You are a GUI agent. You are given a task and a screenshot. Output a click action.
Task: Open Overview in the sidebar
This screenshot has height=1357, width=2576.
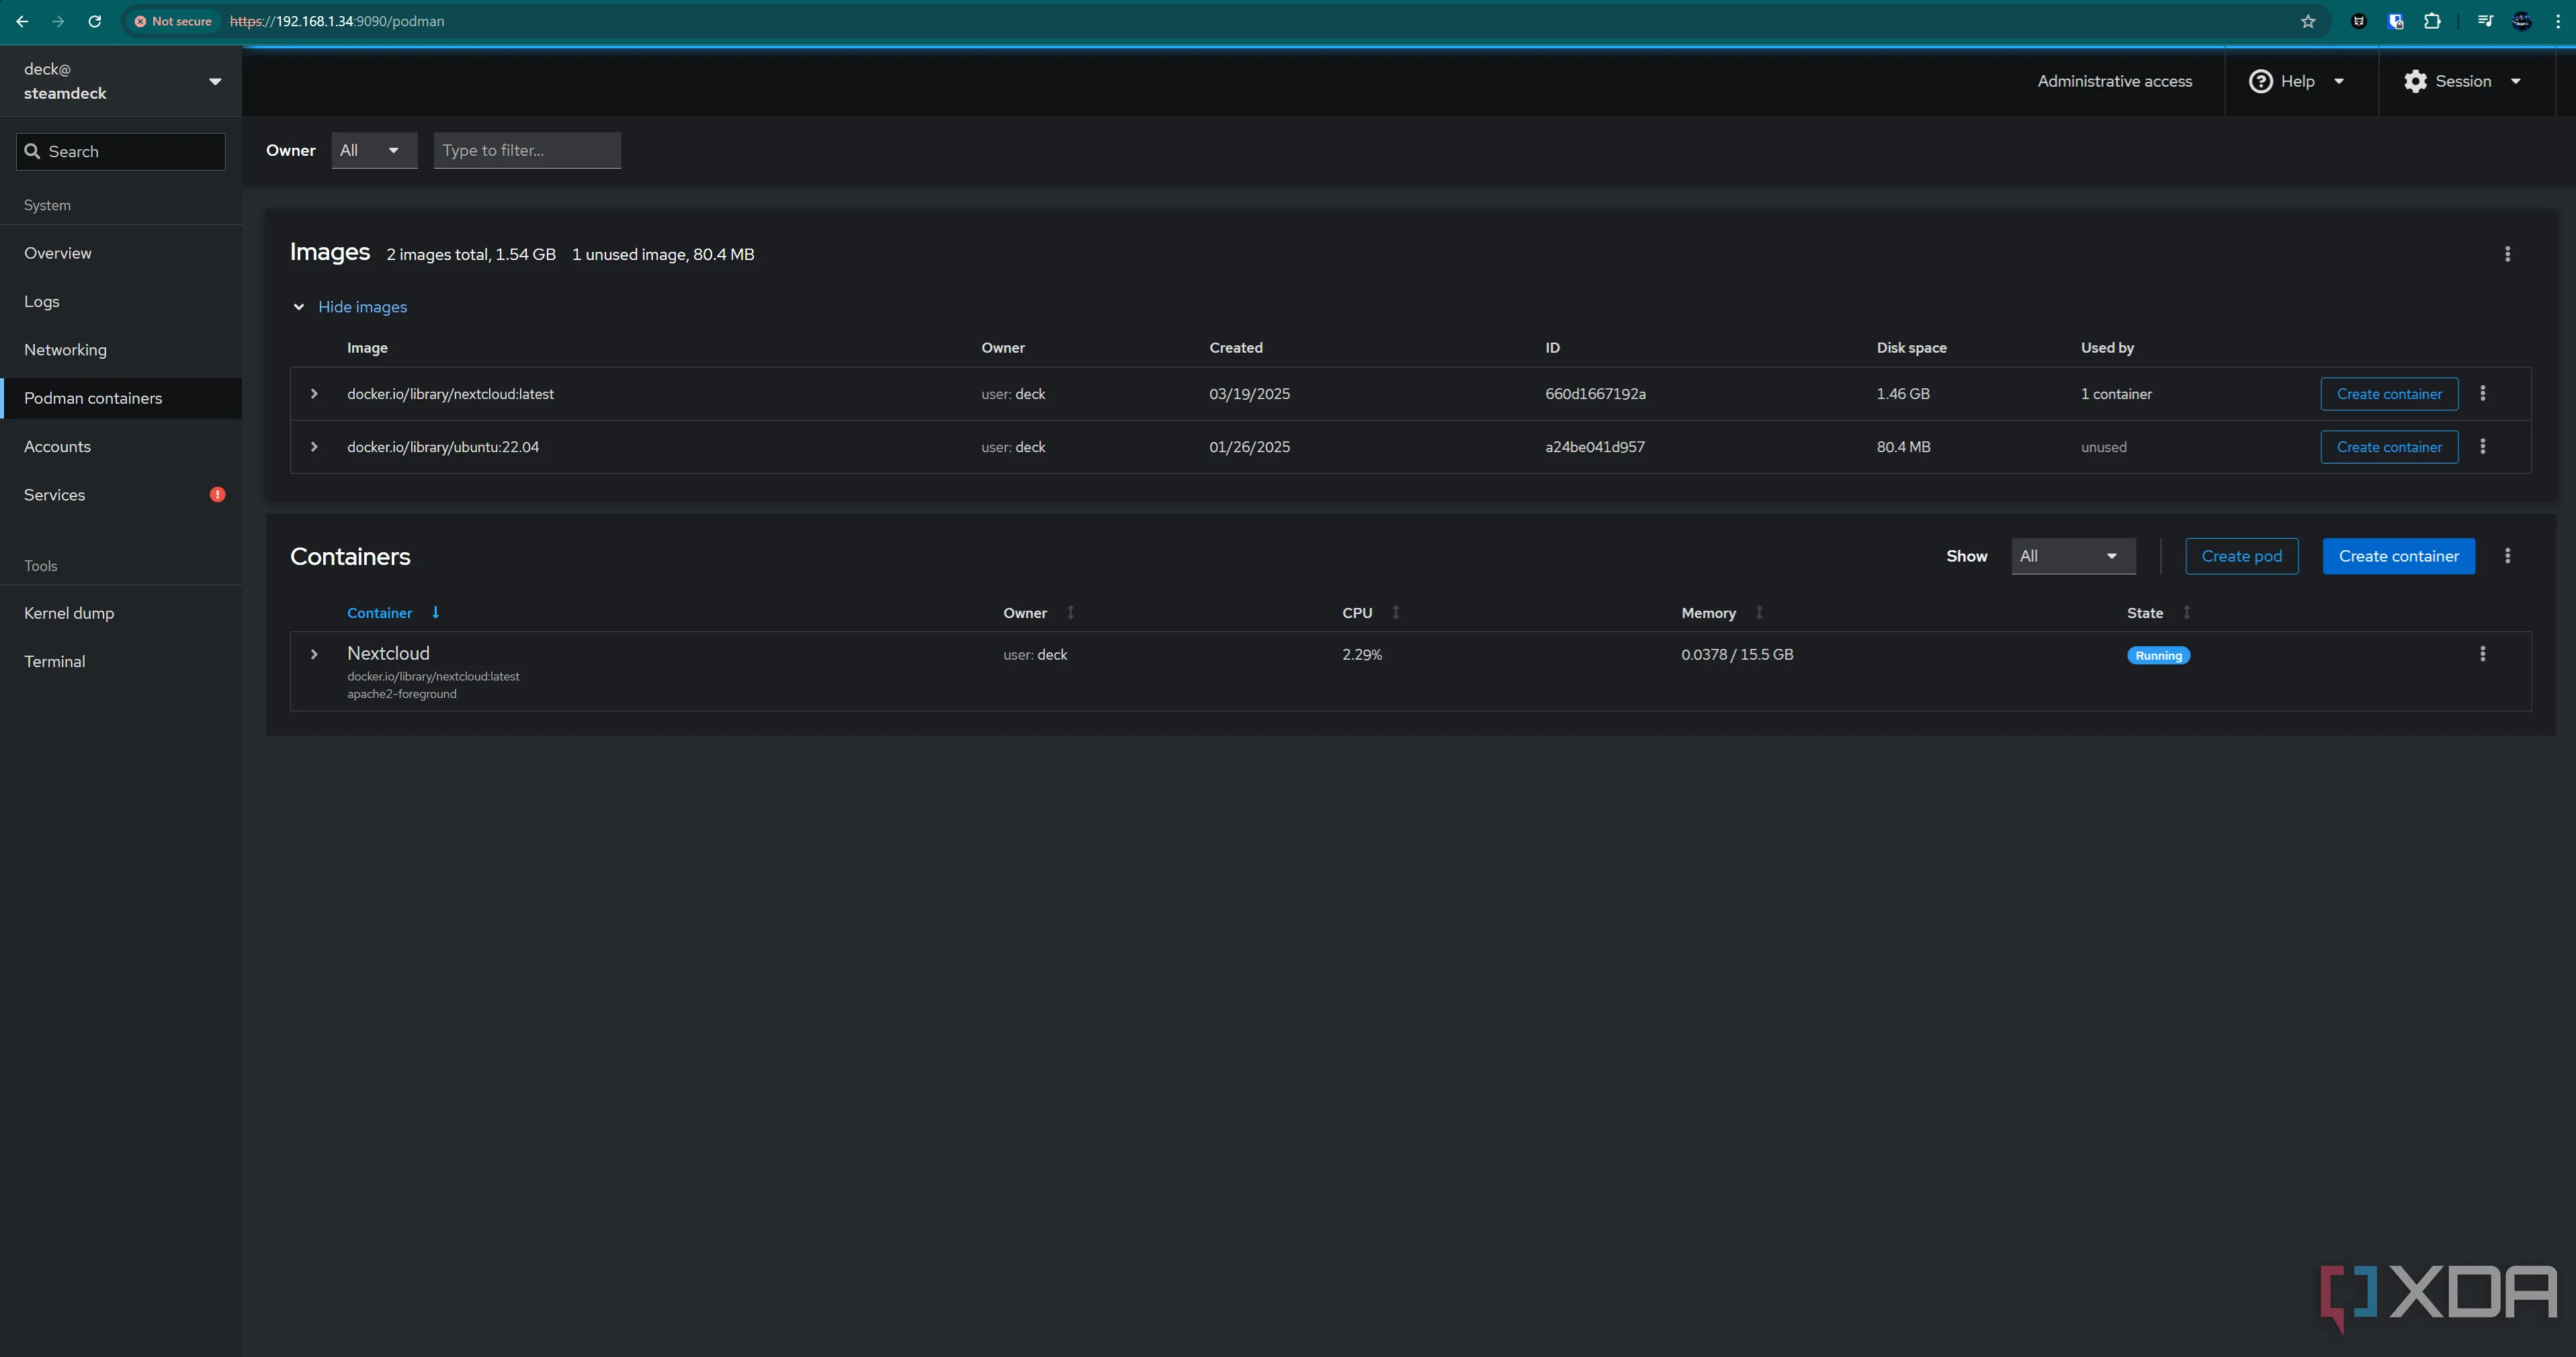[x=121, y=253]
